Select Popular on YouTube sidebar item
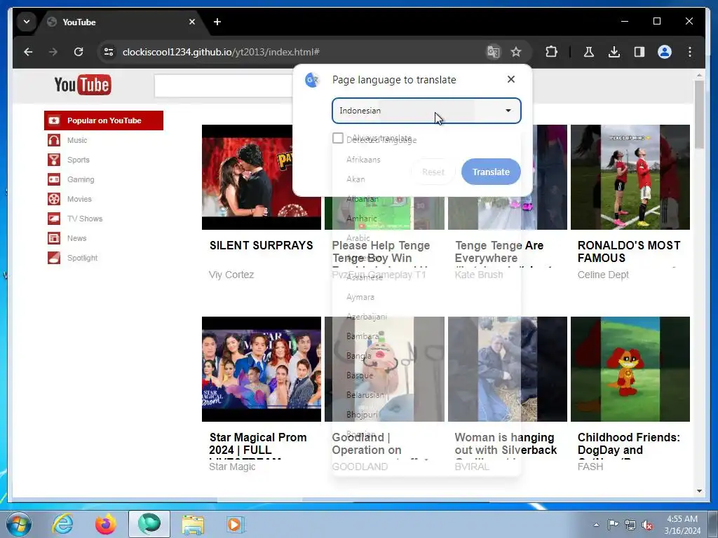 (x=104, y=120)
